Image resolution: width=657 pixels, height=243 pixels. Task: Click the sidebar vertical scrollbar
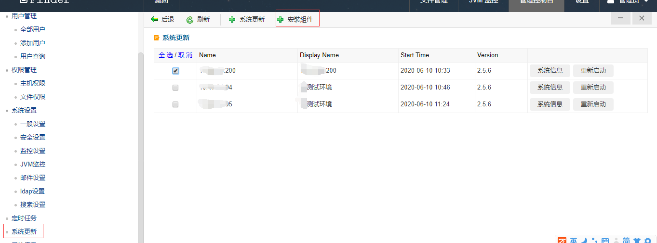pyautogui.click(x=141, y=147)
